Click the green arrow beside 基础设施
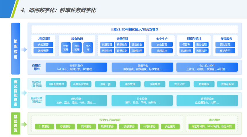The width and height of the screenshot is (247, 137). pos(24,124)
